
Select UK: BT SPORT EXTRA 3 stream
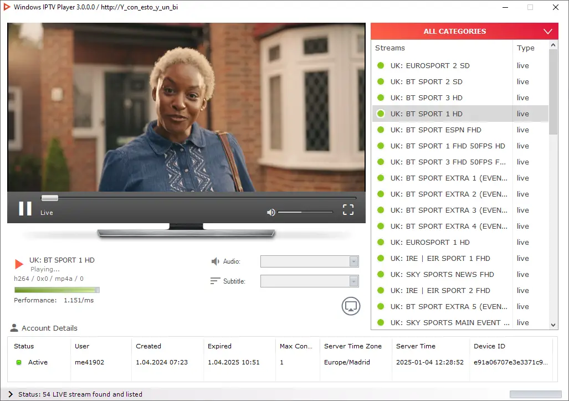coord(460,210)
